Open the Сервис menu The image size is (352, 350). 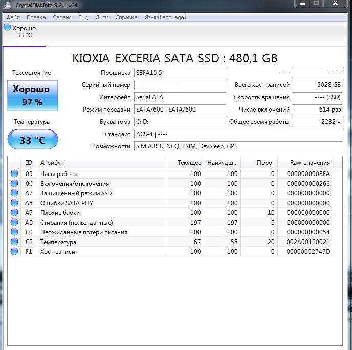pyautogui.click(x=62, y=17)
